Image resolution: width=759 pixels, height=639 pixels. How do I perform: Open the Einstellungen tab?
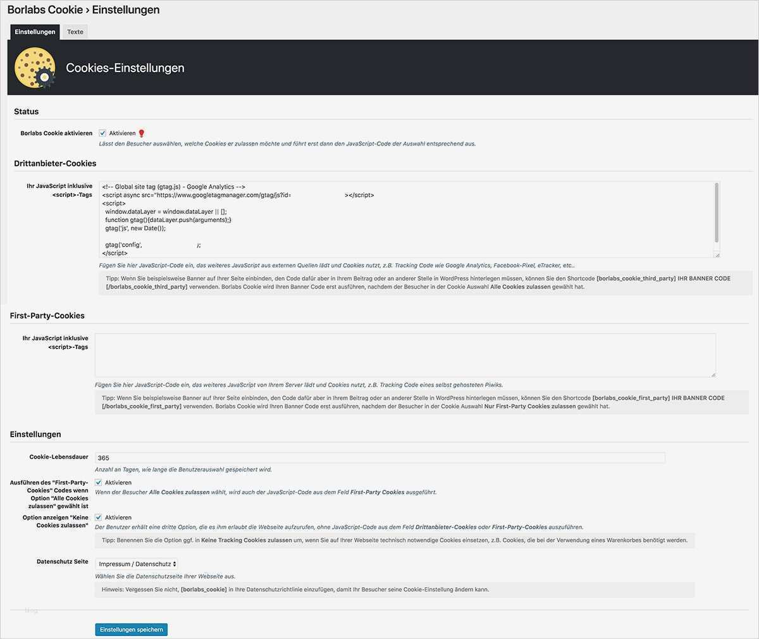coord(35,32)
